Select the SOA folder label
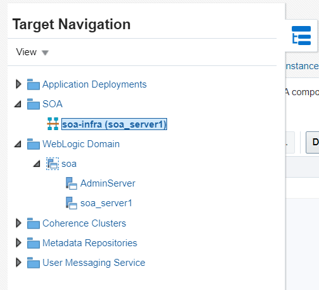Image resolution: width=319 pixels, height=290 pixels. click(x=53, y=104)
